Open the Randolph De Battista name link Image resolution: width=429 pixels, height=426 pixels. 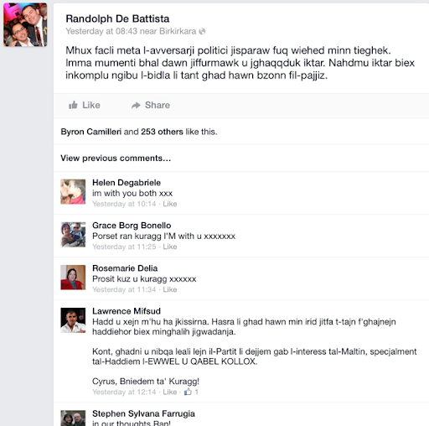point(117,18)
